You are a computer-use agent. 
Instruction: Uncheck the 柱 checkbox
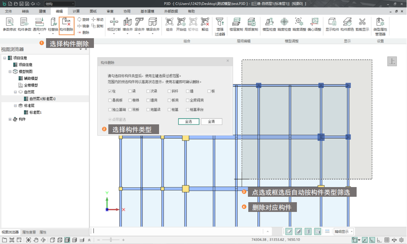click(110, 92)
